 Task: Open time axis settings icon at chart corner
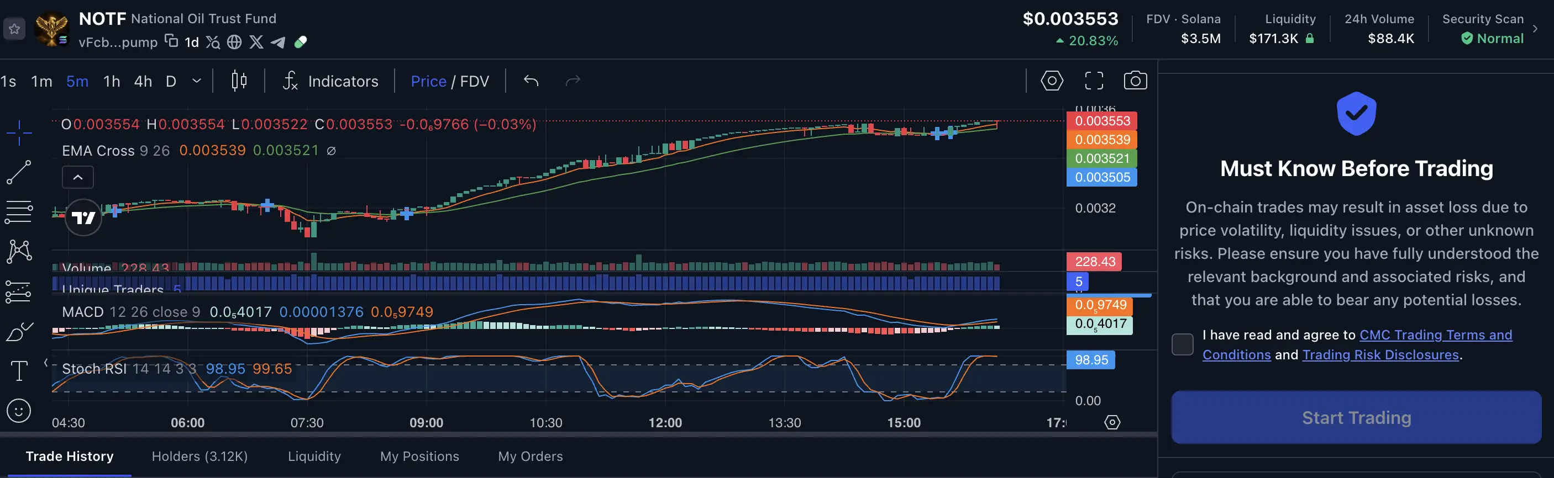pyautogui.click(x=1112, y=422)
